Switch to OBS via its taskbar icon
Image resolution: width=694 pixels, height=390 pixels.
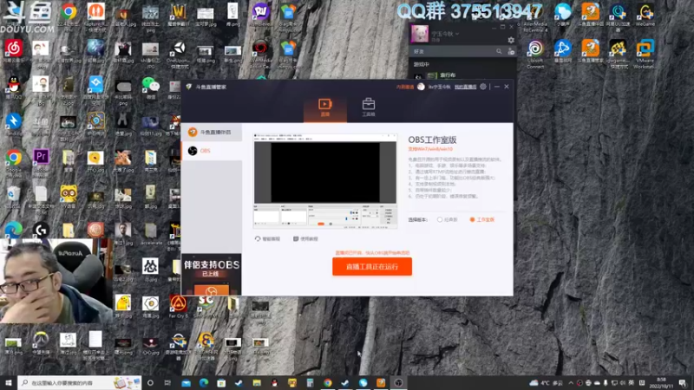398,383
